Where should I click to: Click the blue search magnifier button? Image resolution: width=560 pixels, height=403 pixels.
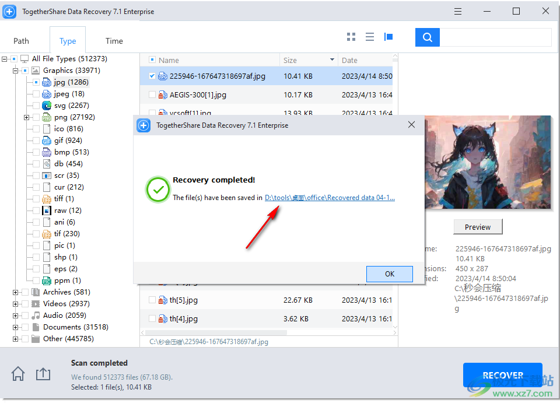point(427,37)
